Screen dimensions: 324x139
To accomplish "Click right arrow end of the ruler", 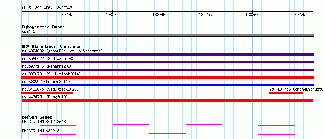I will click(x=313, y=11).
